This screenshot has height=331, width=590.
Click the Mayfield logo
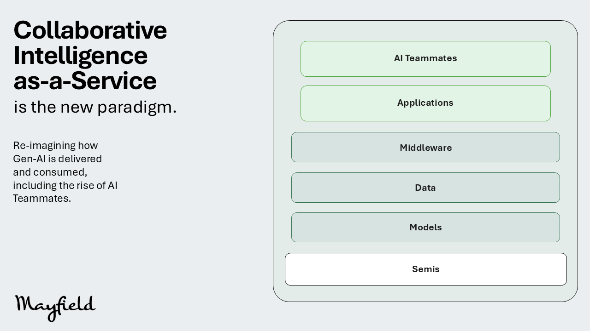[55, 308]
